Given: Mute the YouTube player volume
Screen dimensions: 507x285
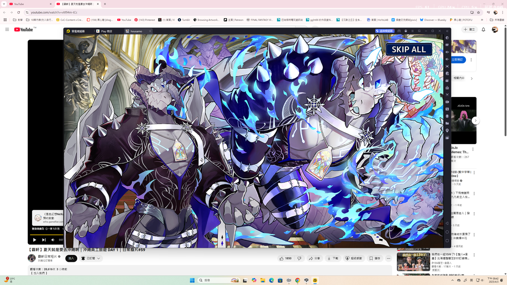Looking at the screenshot, I should point(52,240).
